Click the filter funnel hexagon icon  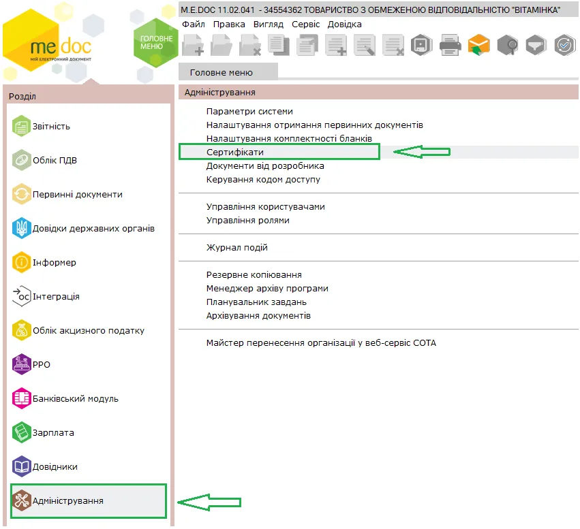536,45
